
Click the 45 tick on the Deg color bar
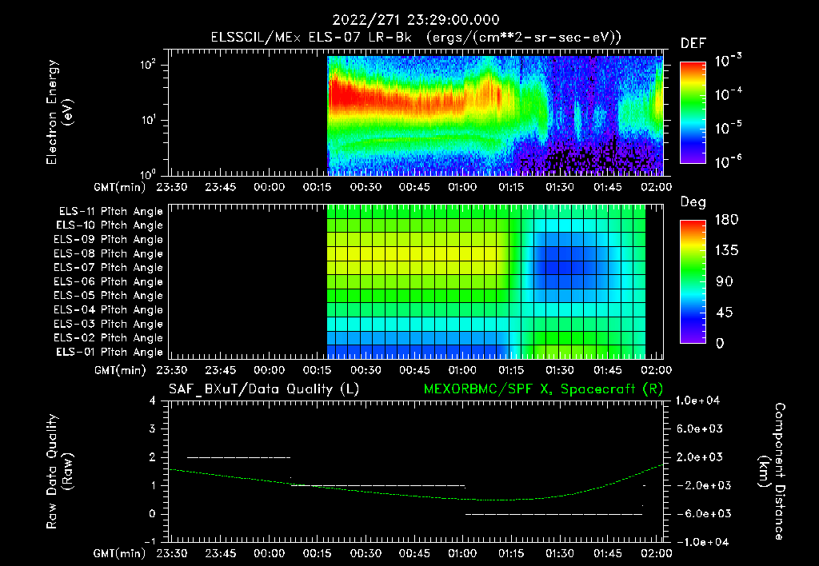point(725,313)
